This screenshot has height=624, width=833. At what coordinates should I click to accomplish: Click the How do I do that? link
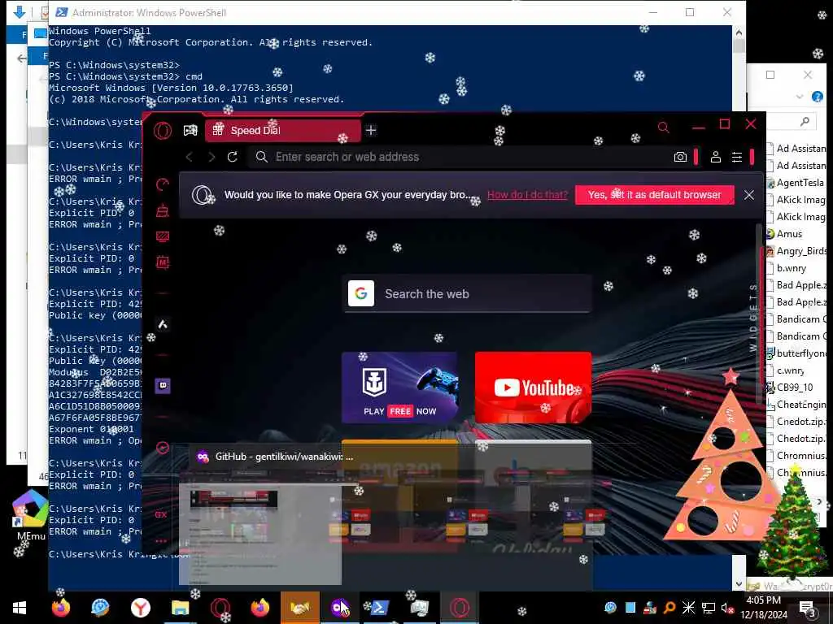point(527,195)
